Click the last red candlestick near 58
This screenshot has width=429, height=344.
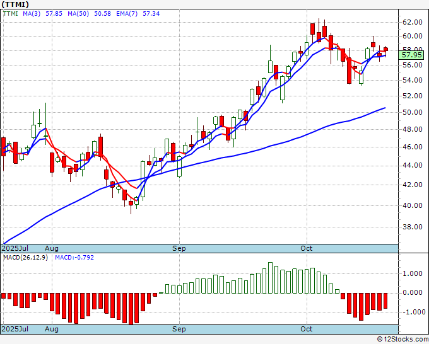[x=385, y=49]
